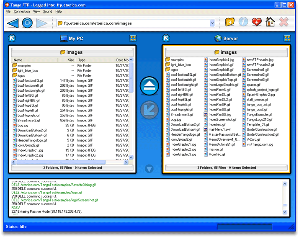Click the Status: Idle text
Screen dimensions: 299x237
[16, 227]
